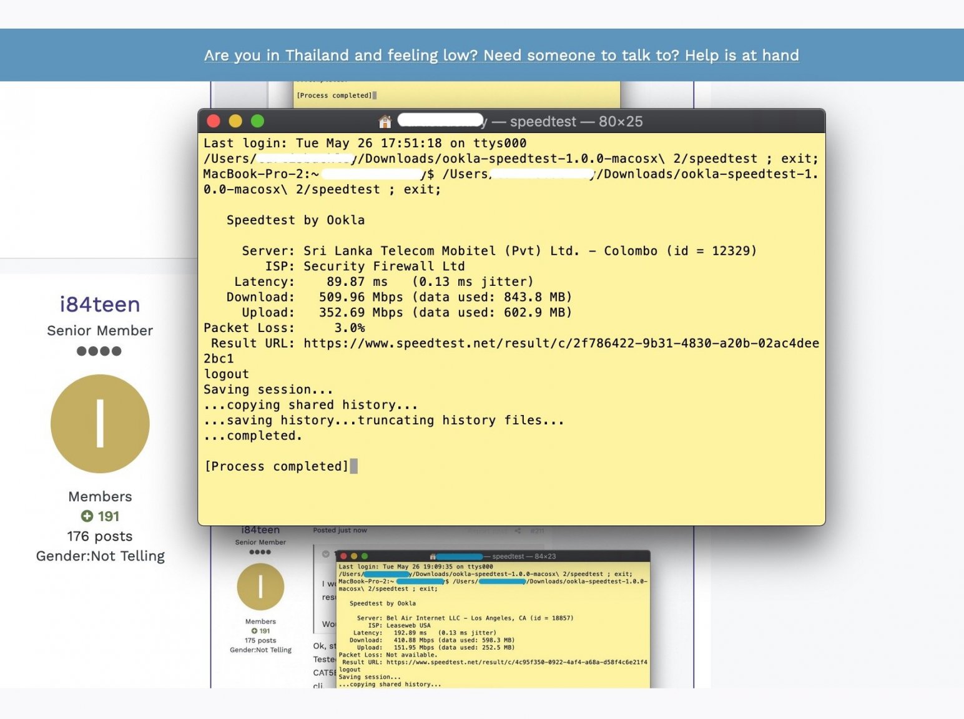Click 'Gender:Not Telling' below 176 posts
This screenshot has width=964, height=719.
pyautogui.click(x=101, y=556)
